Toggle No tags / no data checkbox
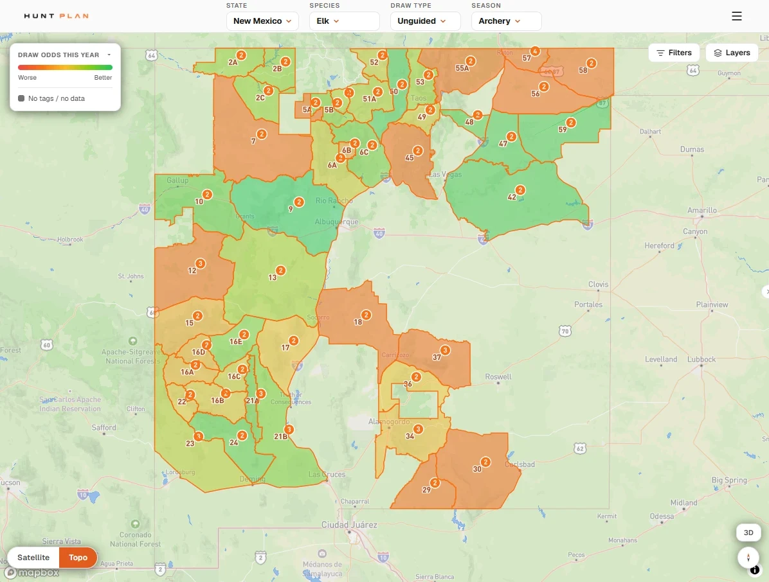This screenshot has height=582, width=769. click(21, 98)
